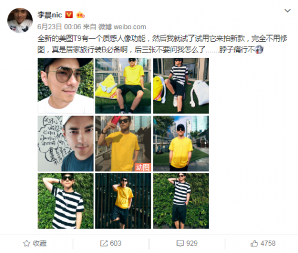Open the 李晨nic username link
The image size is (298, 253).
[x=49, y=15]
